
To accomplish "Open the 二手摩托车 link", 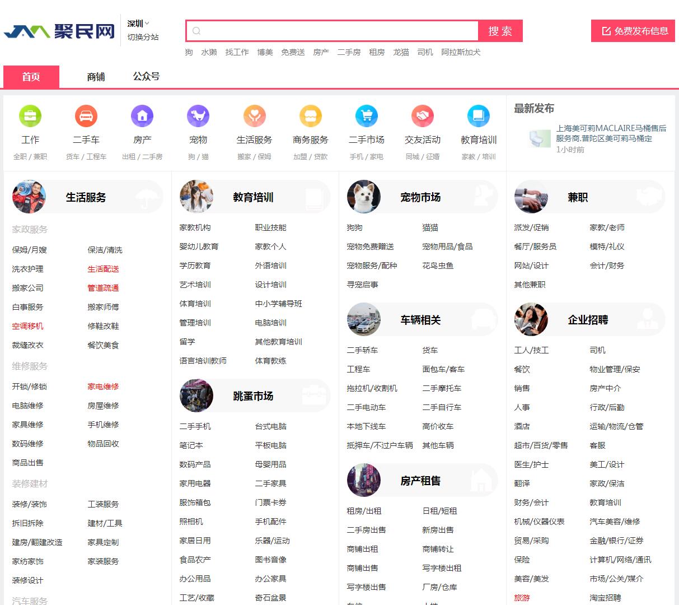I will [442, 388].
